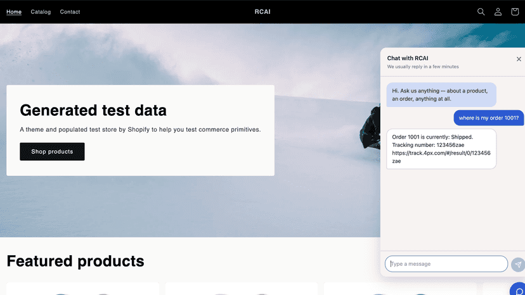Open the Catalog menu item
The image size is (525, 295).
tap(41, 11)
